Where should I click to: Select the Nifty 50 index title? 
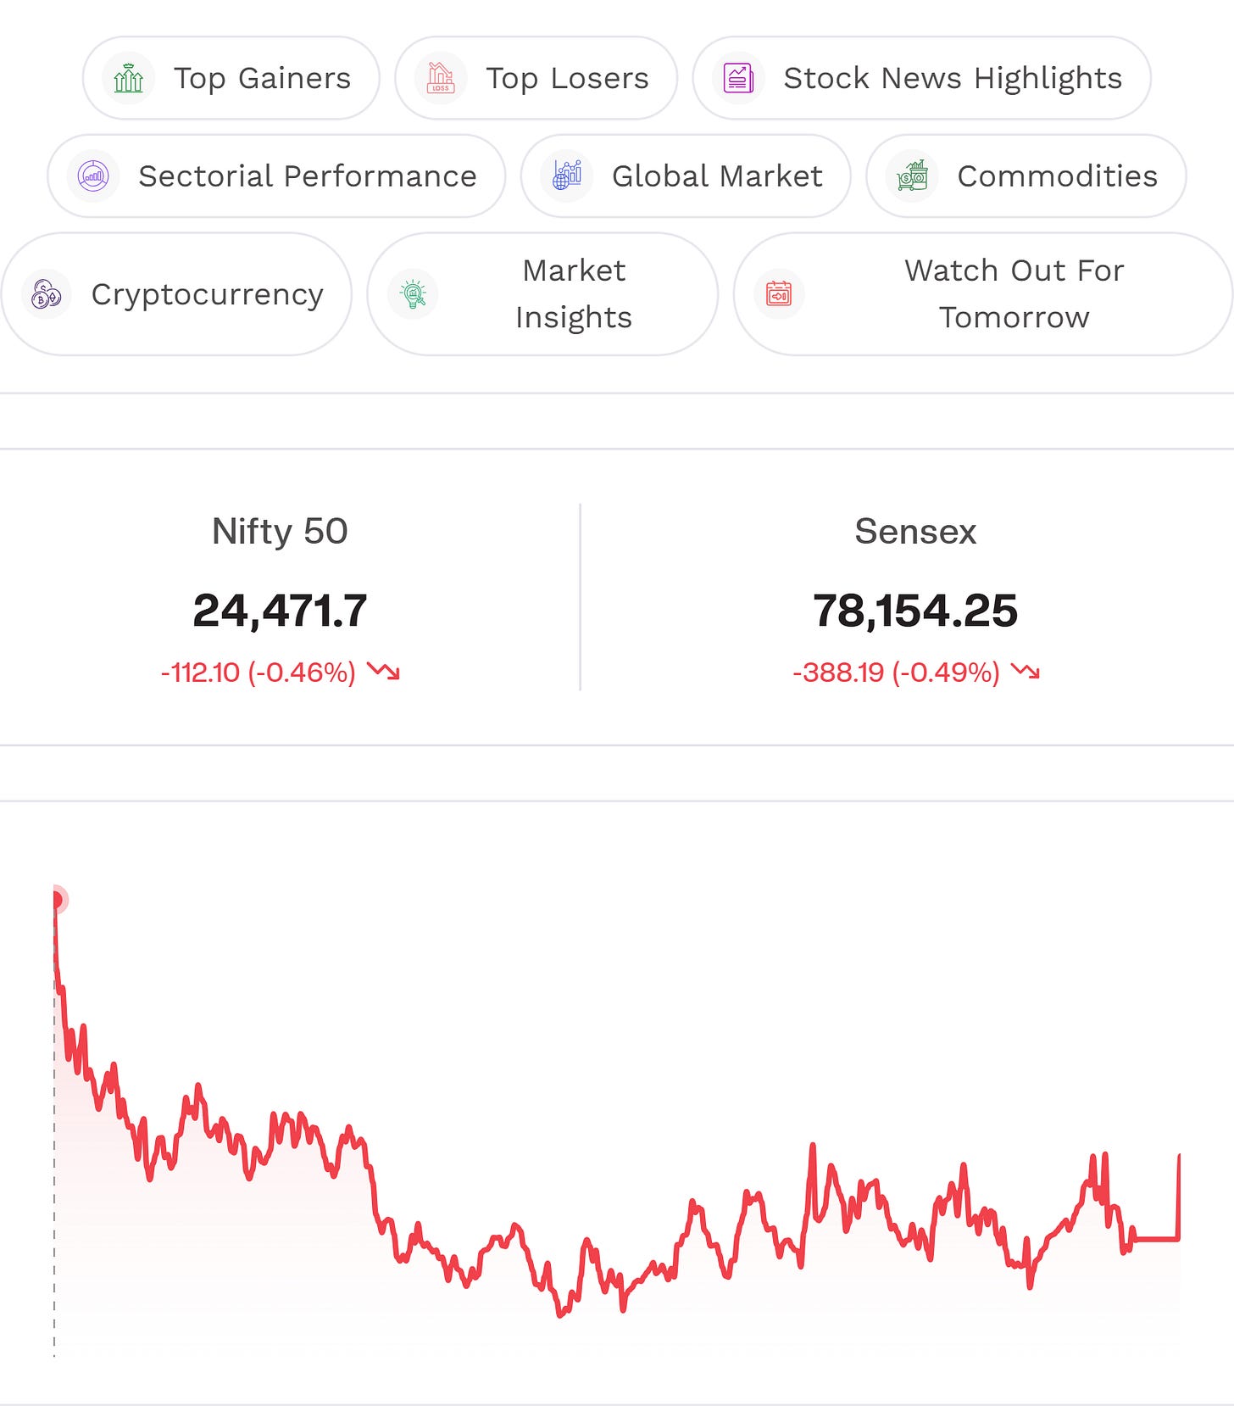[280, 532]
